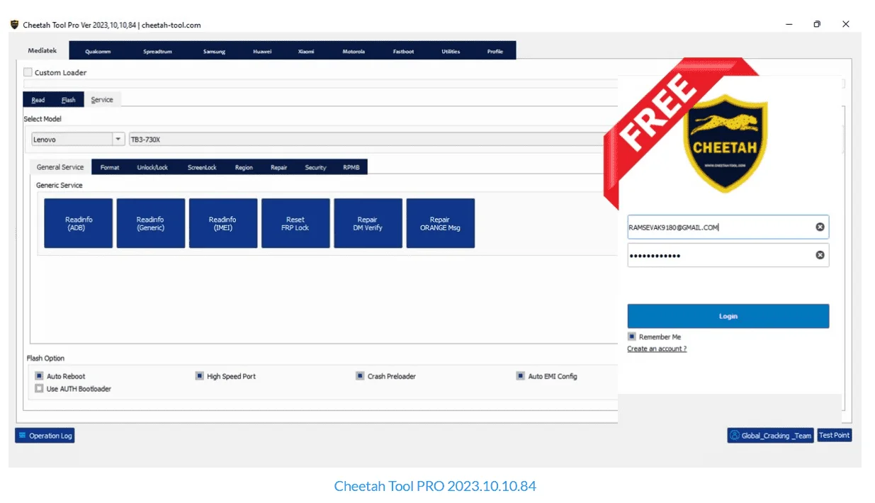
Task: Open the Flash sub-tab
Action: coord(69,100)
